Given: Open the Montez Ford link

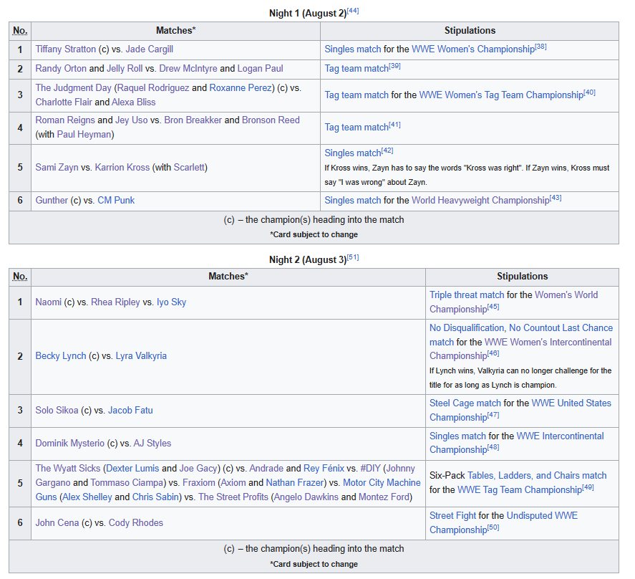Looking at the screenshot, I should coord(384,497).
